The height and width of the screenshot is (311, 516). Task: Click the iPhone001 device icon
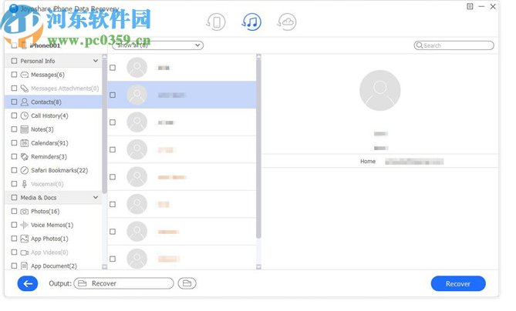[24, 45]
